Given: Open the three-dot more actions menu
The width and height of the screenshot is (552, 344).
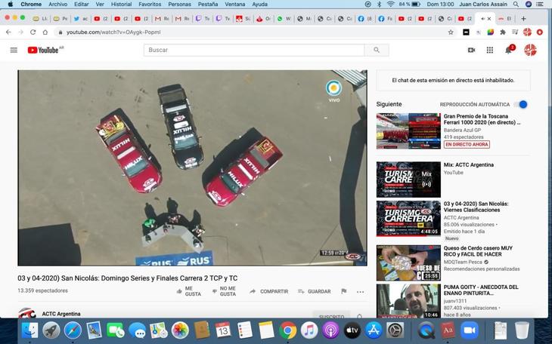Looking at the screenshot, I should pyautogui.click(x=360, y=291).
